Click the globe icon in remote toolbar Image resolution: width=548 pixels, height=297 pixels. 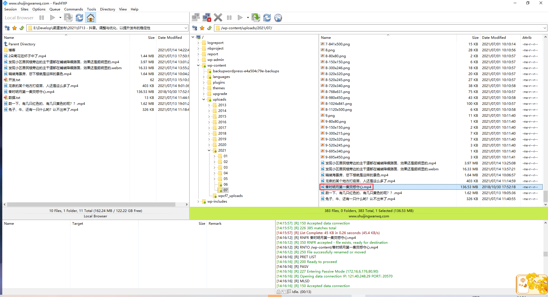click(278, 18)
